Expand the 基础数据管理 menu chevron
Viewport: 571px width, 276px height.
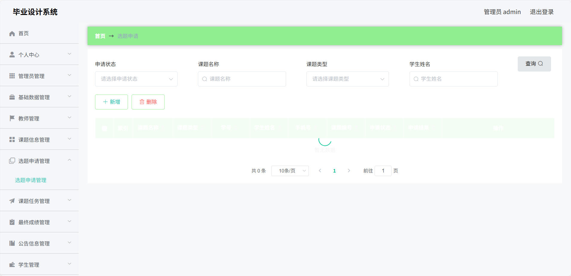(x=69, y=97)
